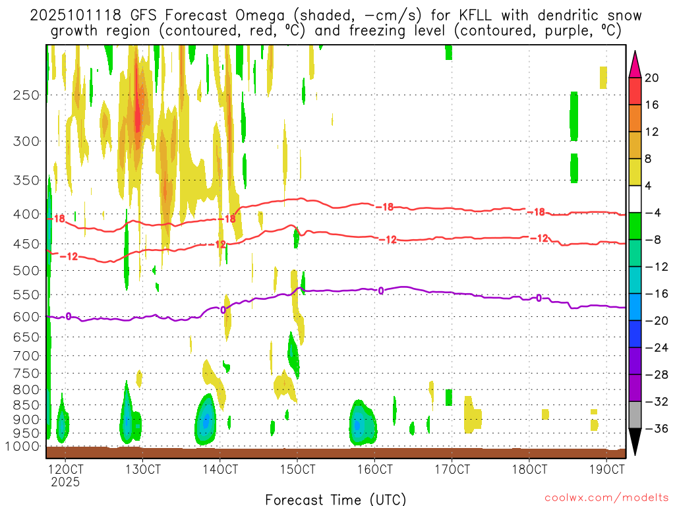Click the black downward arrow below the colorbar
This screenshot has width=675, height=506.
pyautogui.click(x=635, y=442)
